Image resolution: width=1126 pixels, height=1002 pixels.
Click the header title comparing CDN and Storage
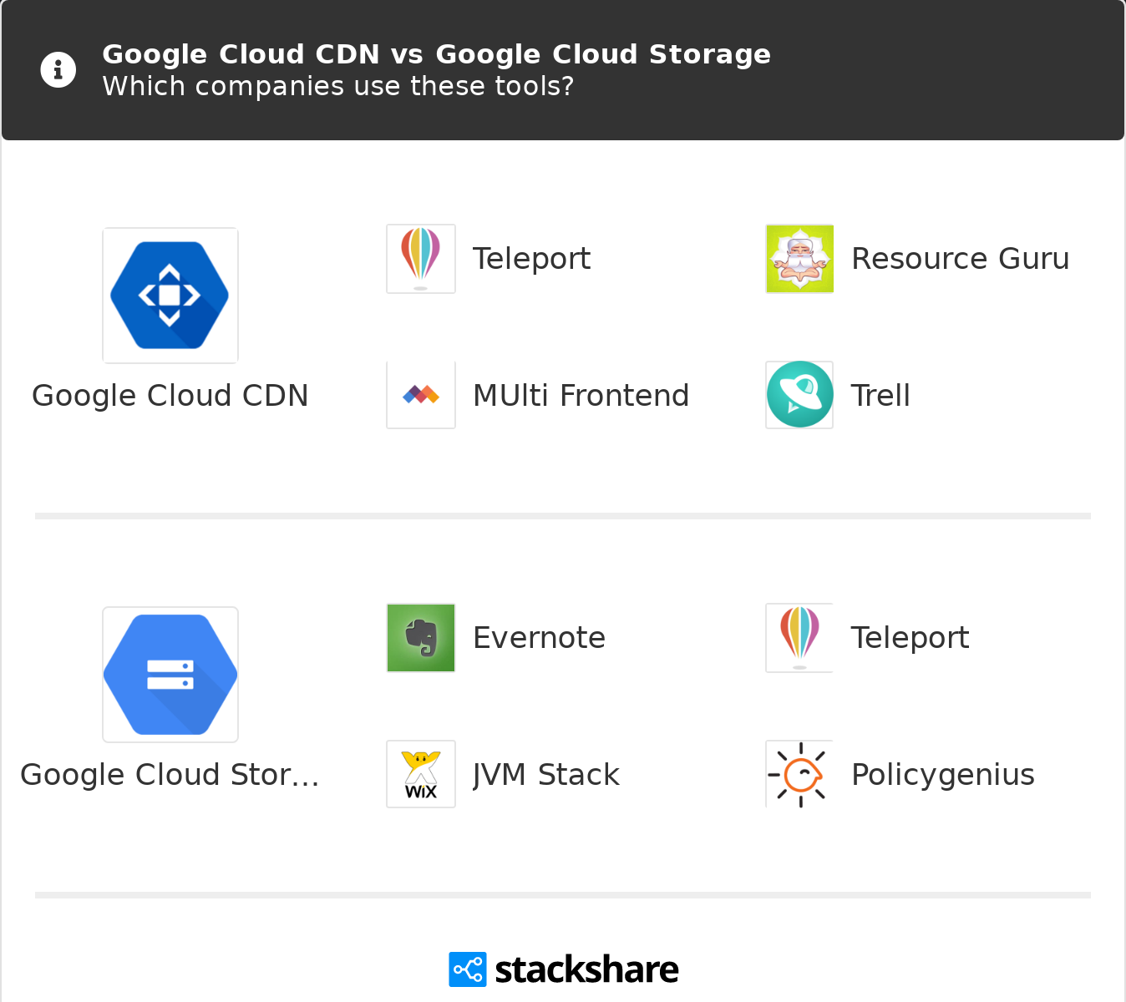(x=436, y=54)
